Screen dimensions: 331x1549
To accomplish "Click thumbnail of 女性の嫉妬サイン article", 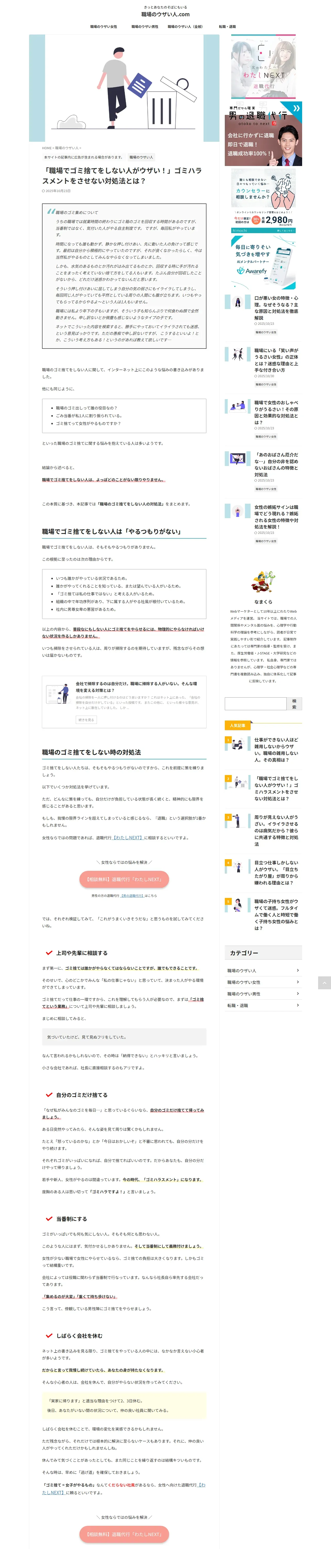I will click(x=237, y=512).
